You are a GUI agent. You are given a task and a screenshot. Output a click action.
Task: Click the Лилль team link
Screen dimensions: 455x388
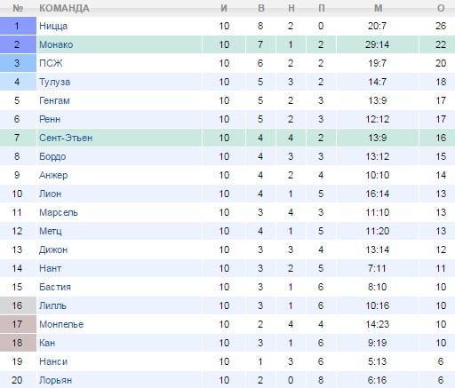[52, 305]
